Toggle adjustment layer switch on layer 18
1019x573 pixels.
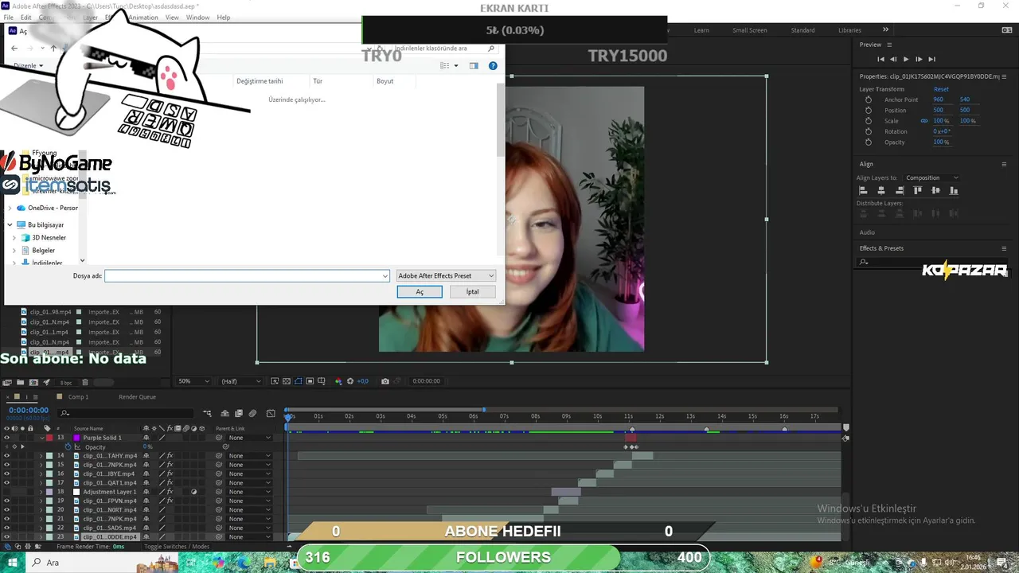coord(193,492)
